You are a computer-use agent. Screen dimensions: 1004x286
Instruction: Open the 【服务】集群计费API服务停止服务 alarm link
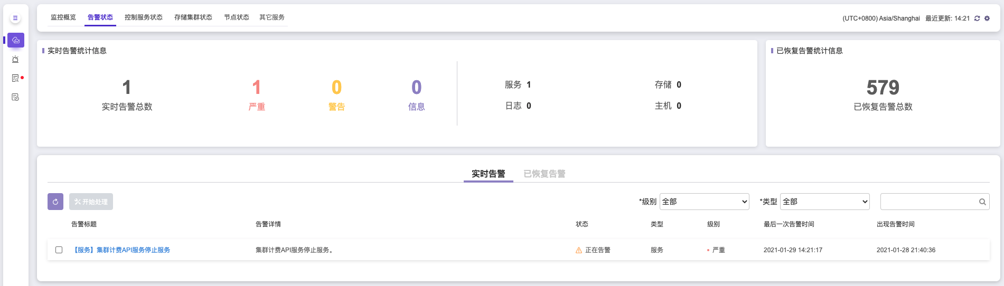121,250
